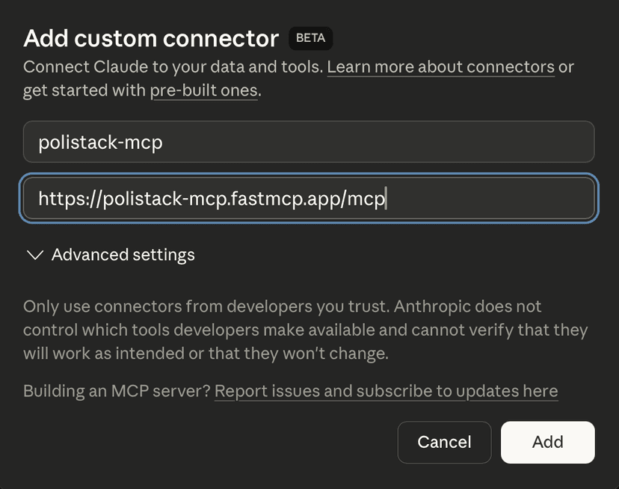Viewport: 619px width, 489px height.
Task: Click the Add button to save connector
Action: [547, 442]
